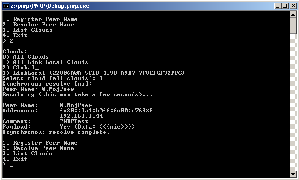
Task: Click the bottom 'Exit' option text
Action: (x=20, y=159)
